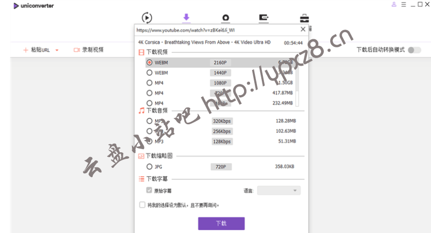Image resolution: width=431 pixels, height=233 pixels.
Task: Toggle the 原始字幕 checkbox
Action: pos(149,190)
